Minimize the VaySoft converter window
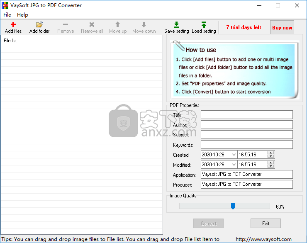 pyautogui.click(x=259, y=5)
